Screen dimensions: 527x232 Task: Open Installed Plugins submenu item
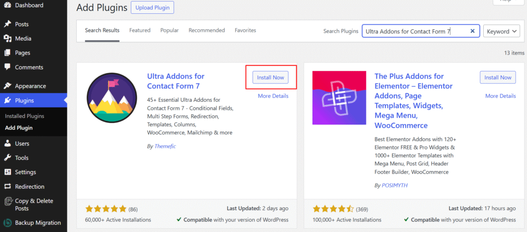[x=25, y=116]
